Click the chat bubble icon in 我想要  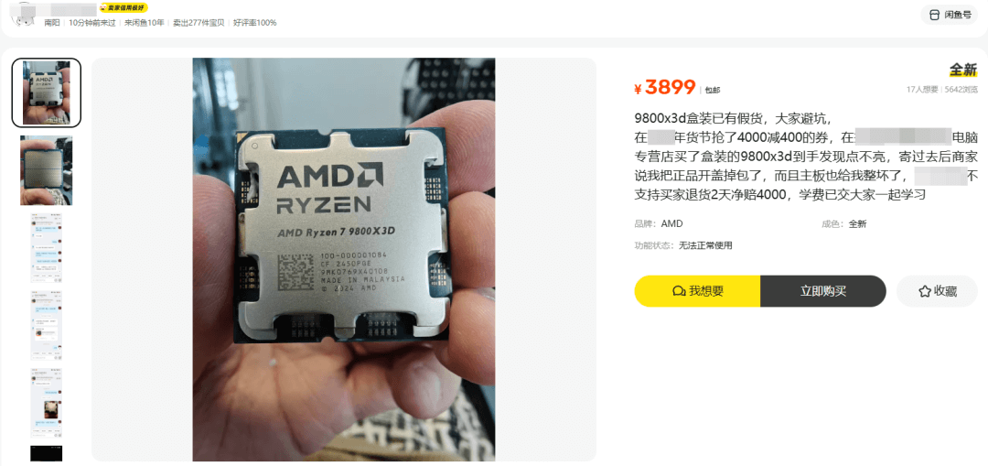679,291
